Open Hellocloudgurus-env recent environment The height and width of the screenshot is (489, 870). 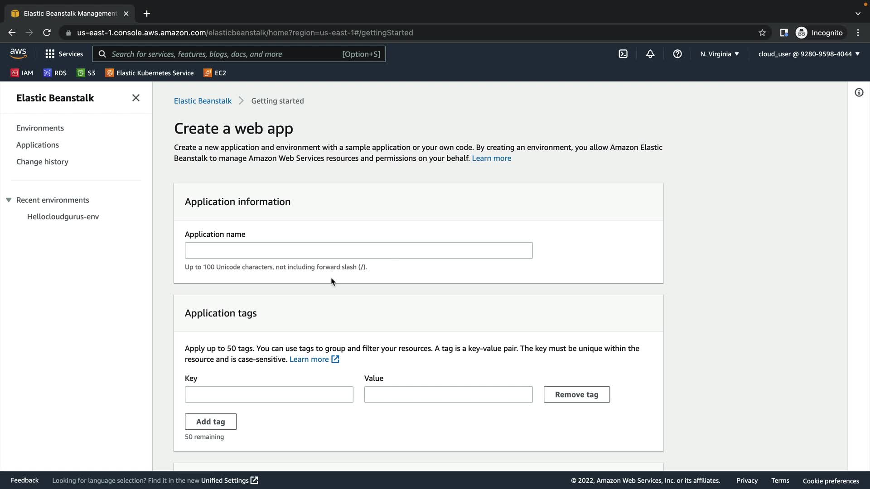pos(63,217)
